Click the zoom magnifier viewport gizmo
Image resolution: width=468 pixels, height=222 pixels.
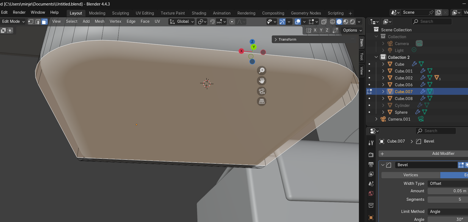point(262,71)
